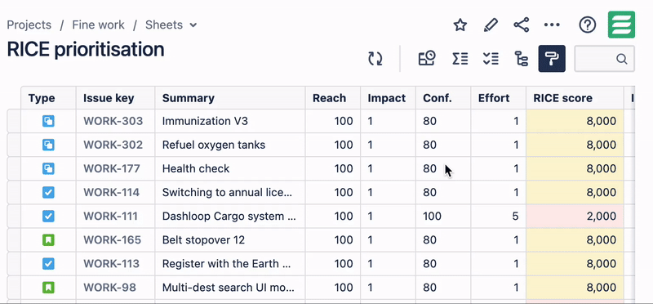Open issue WORK-98 link
This screenshot has height=304, width=653.
[109, 288]
